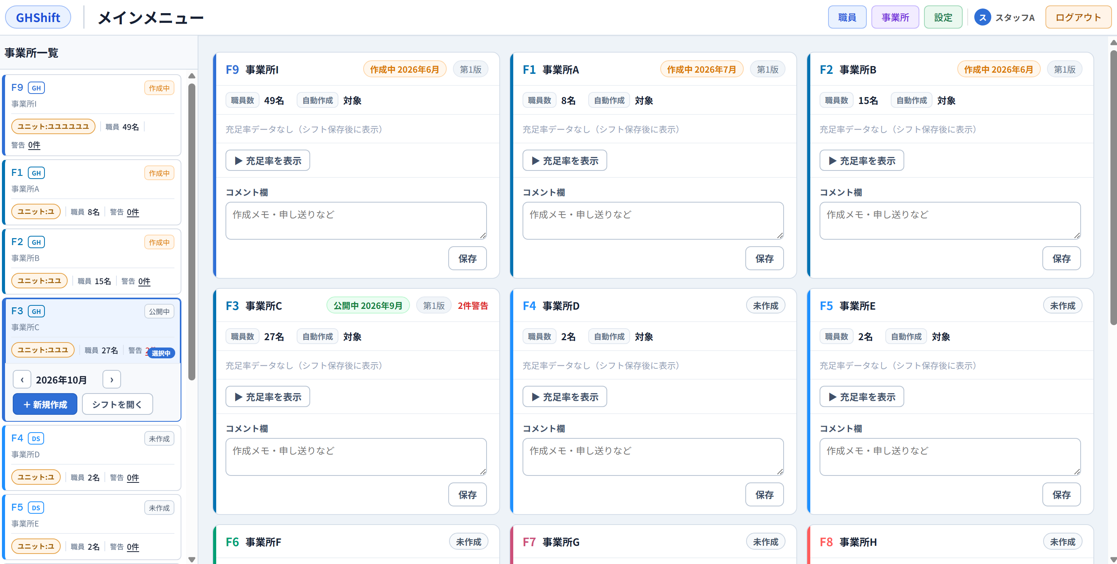Viewport: 1117px width, 564px height.
Task: Click the GH badge on sidebar F3
Action: [36, 311]
